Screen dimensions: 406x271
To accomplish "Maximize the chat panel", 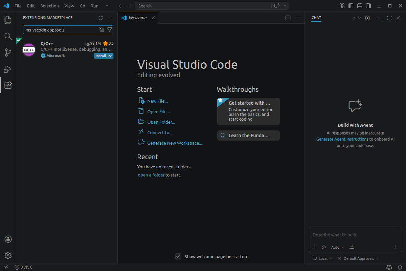I will pyautogui.click(x=389, y=18).
